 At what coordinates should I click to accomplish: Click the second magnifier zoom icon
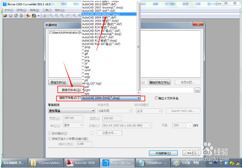[57, 16]
